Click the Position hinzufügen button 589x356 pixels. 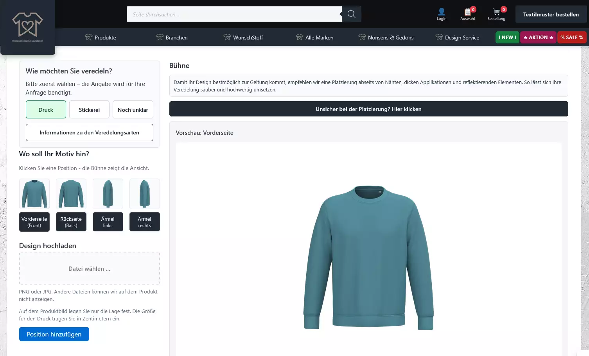[54, 334]
